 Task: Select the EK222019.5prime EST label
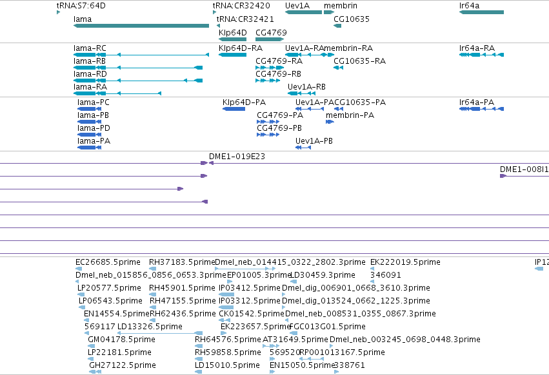click(x=405, y=262)
